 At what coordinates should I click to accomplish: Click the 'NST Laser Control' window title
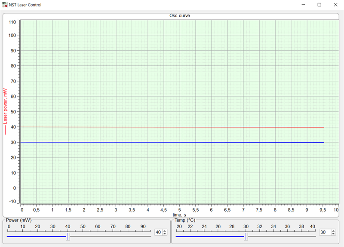[x=25, y=5]
